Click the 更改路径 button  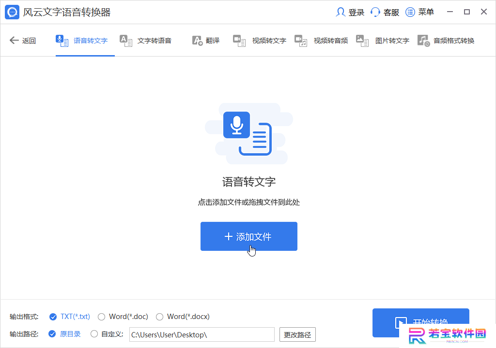tap(297, 335)
